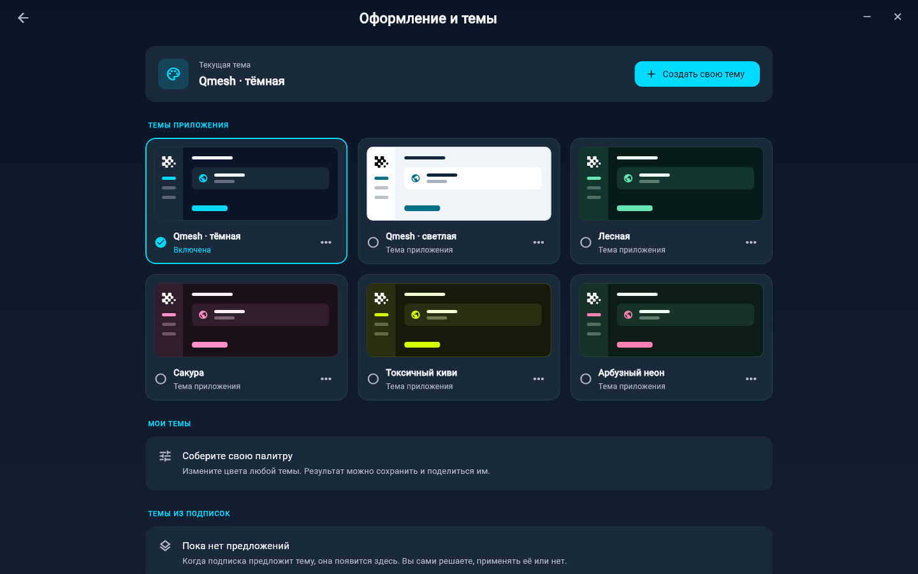Image resolution: width=918 pixels, height=574 pixels.
Task: Open three-dot menu for Арбузный неон
Action: 751,379
